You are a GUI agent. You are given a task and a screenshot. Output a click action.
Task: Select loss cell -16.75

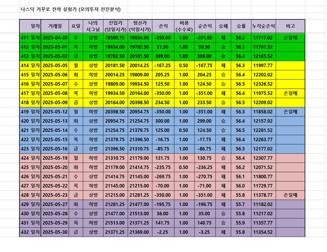point(163,139)
